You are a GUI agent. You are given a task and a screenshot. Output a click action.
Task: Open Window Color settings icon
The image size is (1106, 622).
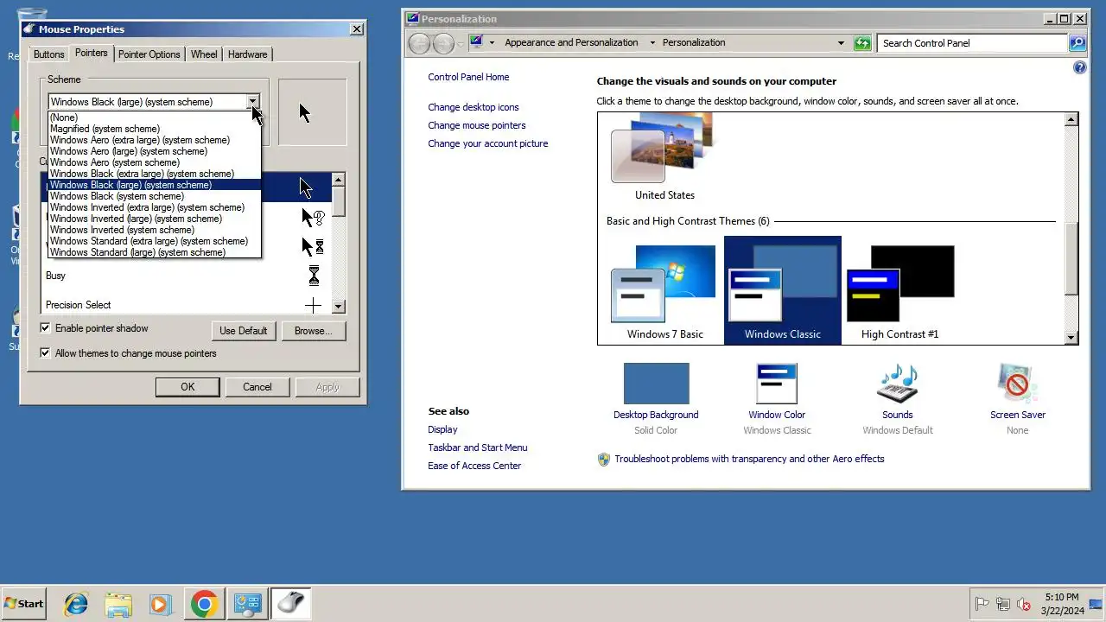[x=777, y=384]
